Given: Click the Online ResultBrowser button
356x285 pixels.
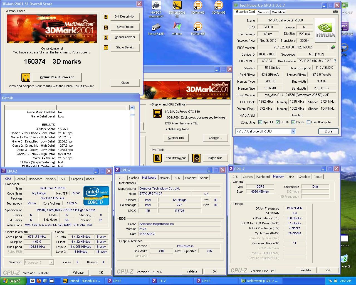Looking at the screenshot, I should [57, 77].
